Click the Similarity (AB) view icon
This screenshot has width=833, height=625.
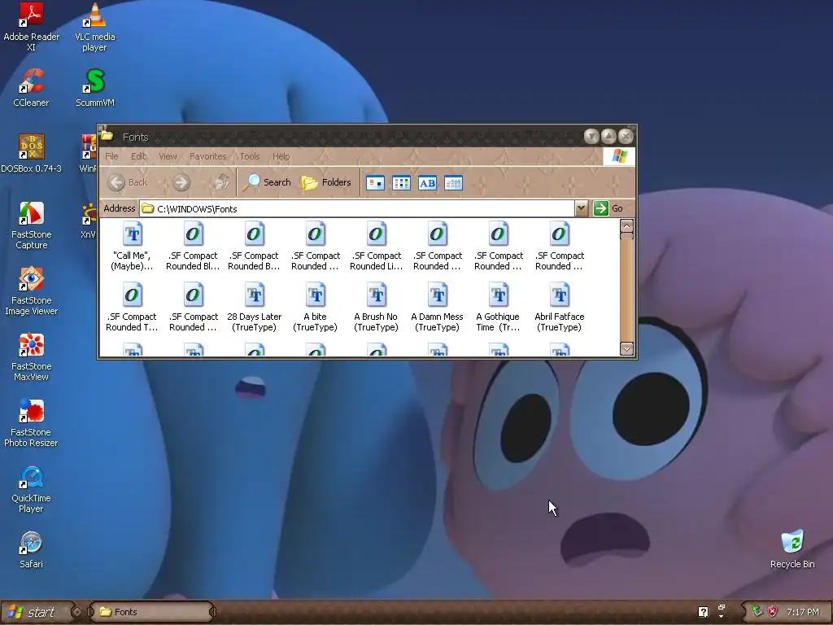tap(428, 183)
